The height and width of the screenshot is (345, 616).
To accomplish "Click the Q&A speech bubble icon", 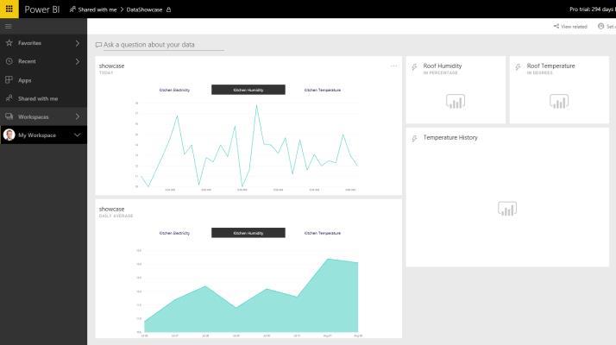I will (x=98, y=45).
